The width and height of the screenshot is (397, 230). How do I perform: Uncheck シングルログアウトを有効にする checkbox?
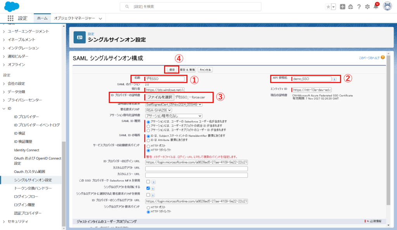(x=148, y=188)
